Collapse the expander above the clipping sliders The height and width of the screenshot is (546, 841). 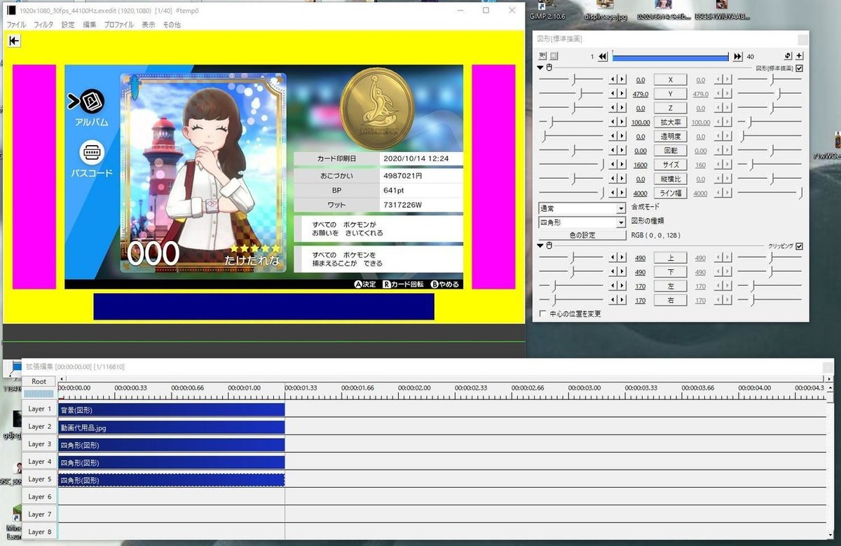[x=540, y=245]
